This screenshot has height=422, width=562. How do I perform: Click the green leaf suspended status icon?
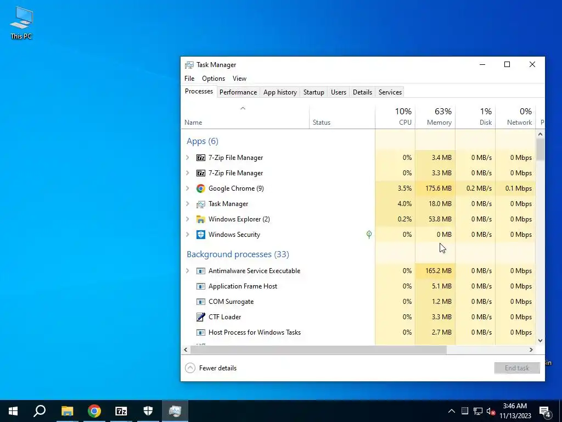click(x=369, y=235)
